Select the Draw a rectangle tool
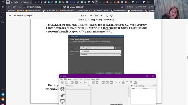 111,83
